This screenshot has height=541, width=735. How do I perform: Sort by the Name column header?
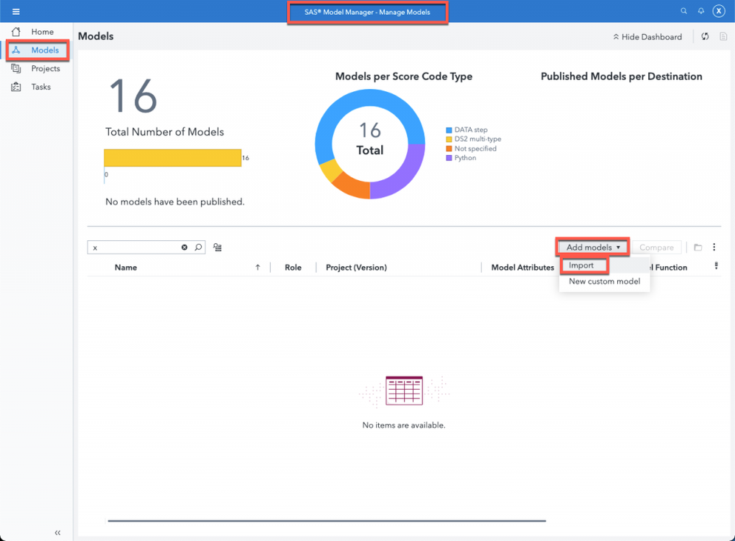pyautogui.click(x=126, y=268)
